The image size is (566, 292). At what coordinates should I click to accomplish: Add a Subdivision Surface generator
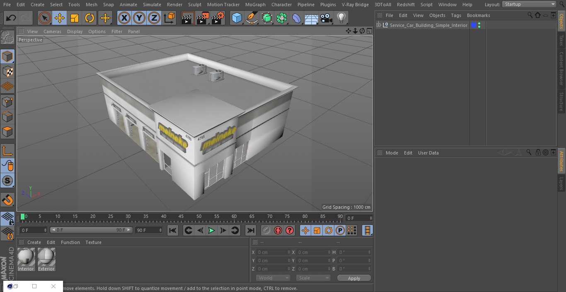(267, 18)
